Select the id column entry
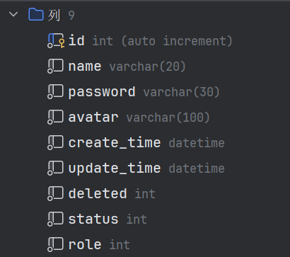Screen dimensions: 290x257 click(x=151, y=40)
